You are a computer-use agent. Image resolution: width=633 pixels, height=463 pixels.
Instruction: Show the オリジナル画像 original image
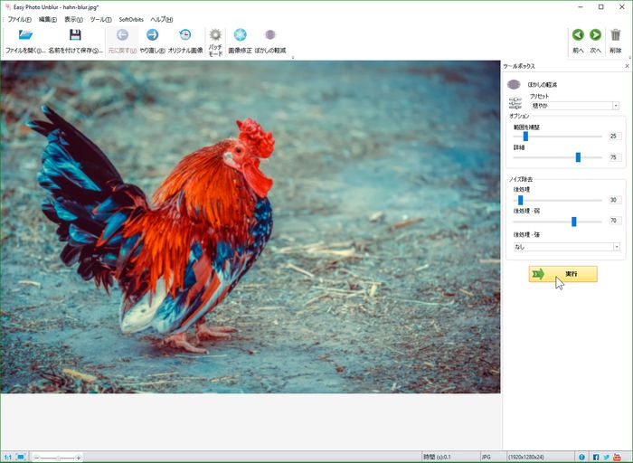pos(184,35)
